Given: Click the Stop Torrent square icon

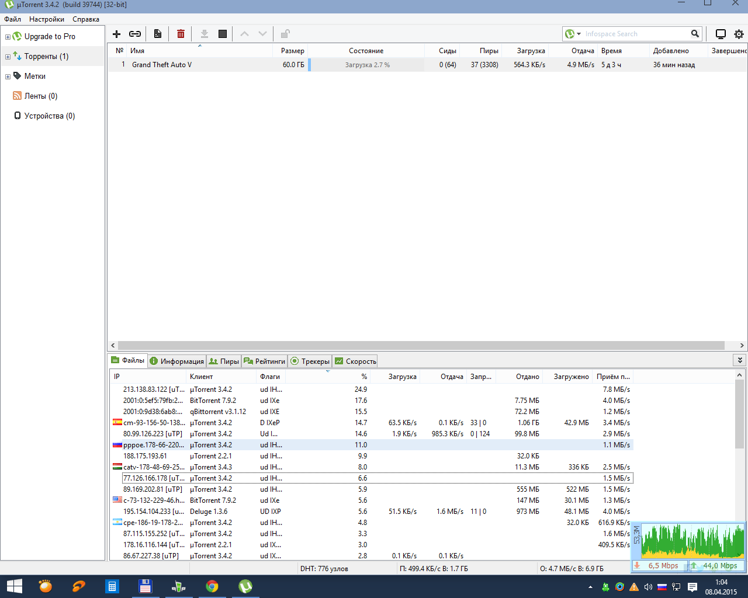Looking at the screenshot, I should pyautogui.click(x=223, y=34).
